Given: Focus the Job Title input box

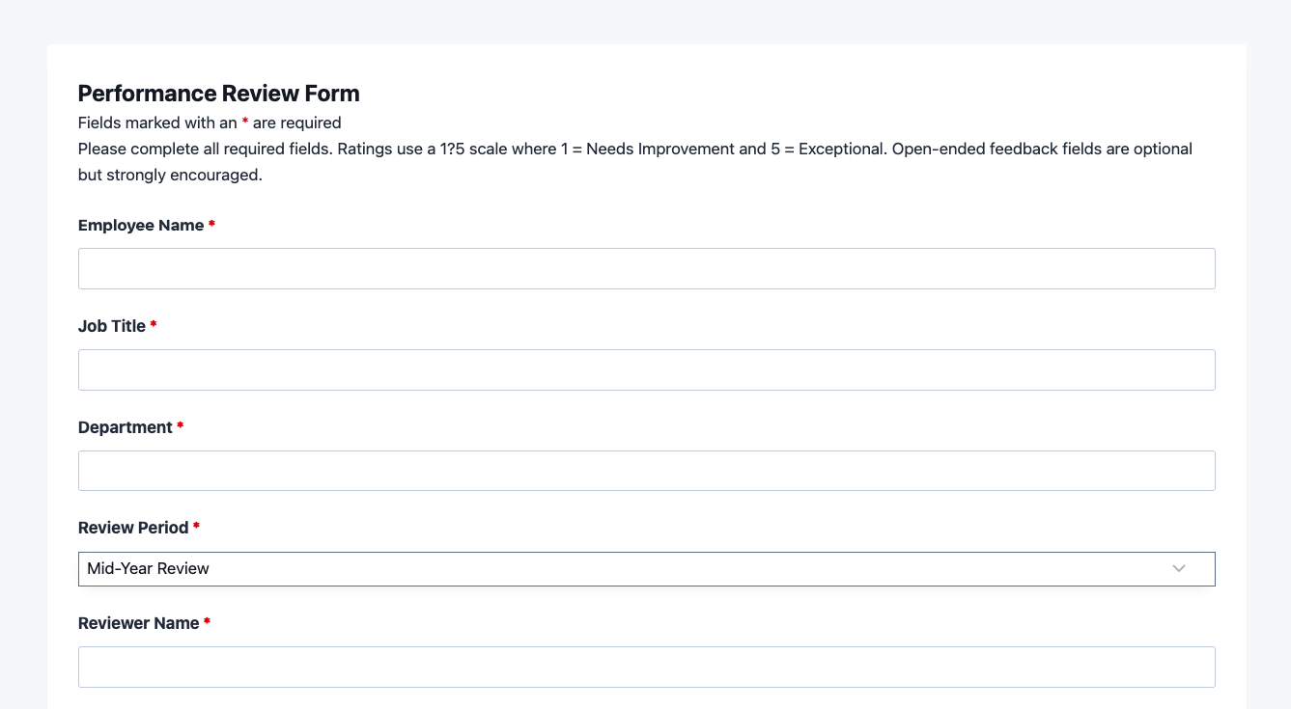Looking at the screenshot, I should (646, 369).
